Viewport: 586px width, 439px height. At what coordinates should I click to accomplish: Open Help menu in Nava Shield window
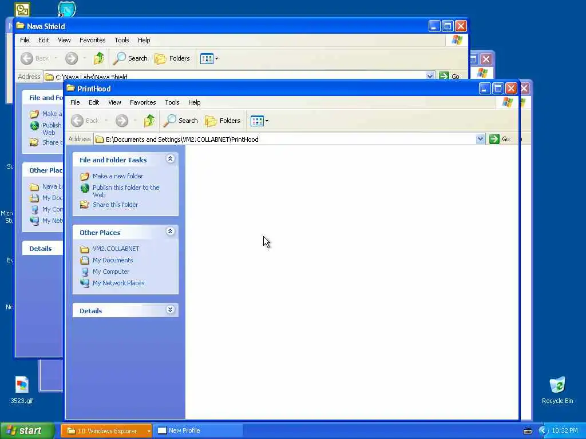pos(144,40)
